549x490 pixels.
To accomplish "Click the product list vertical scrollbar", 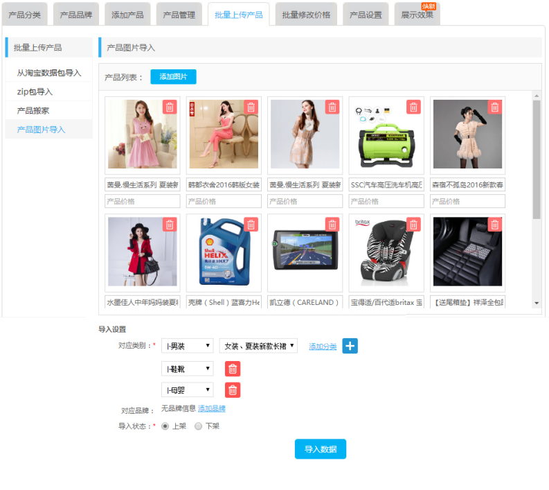I will point(537,159).
